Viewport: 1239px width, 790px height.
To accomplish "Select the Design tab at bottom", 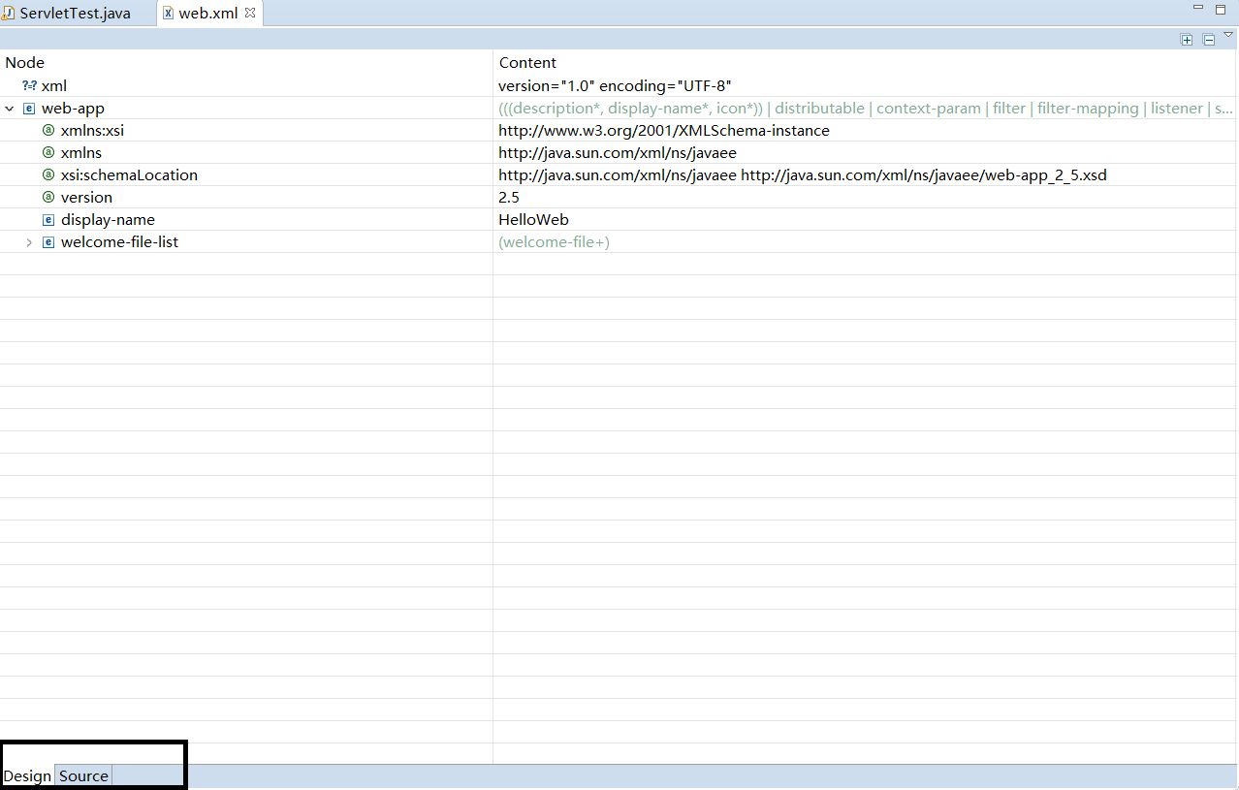I will 26,775.
